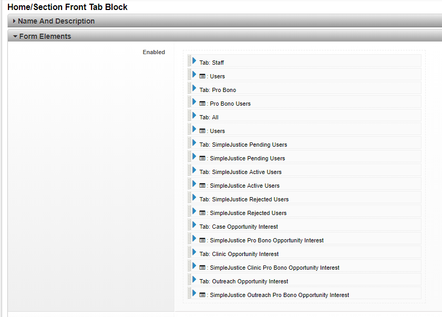442x317 pixels.
Task: Expand the Tab: Staff row triangle
Action: [x=194, y=60]
